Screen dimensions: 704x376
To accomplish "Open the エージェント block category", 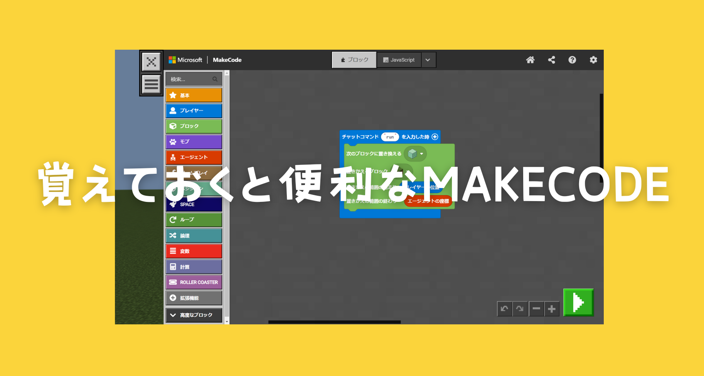I will click(193, 157).
